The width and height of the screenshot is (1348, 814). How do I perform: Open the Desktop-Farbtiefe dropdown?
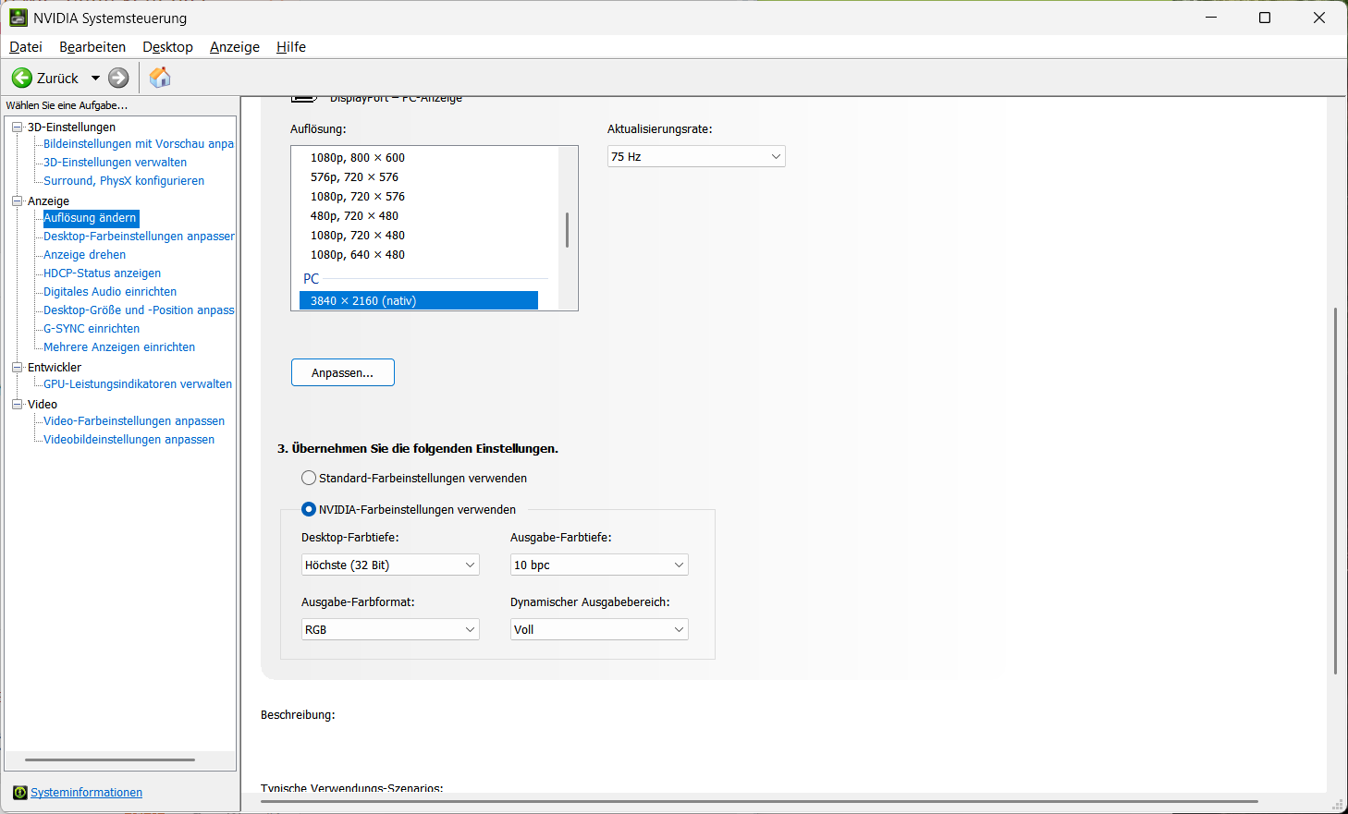390,565
